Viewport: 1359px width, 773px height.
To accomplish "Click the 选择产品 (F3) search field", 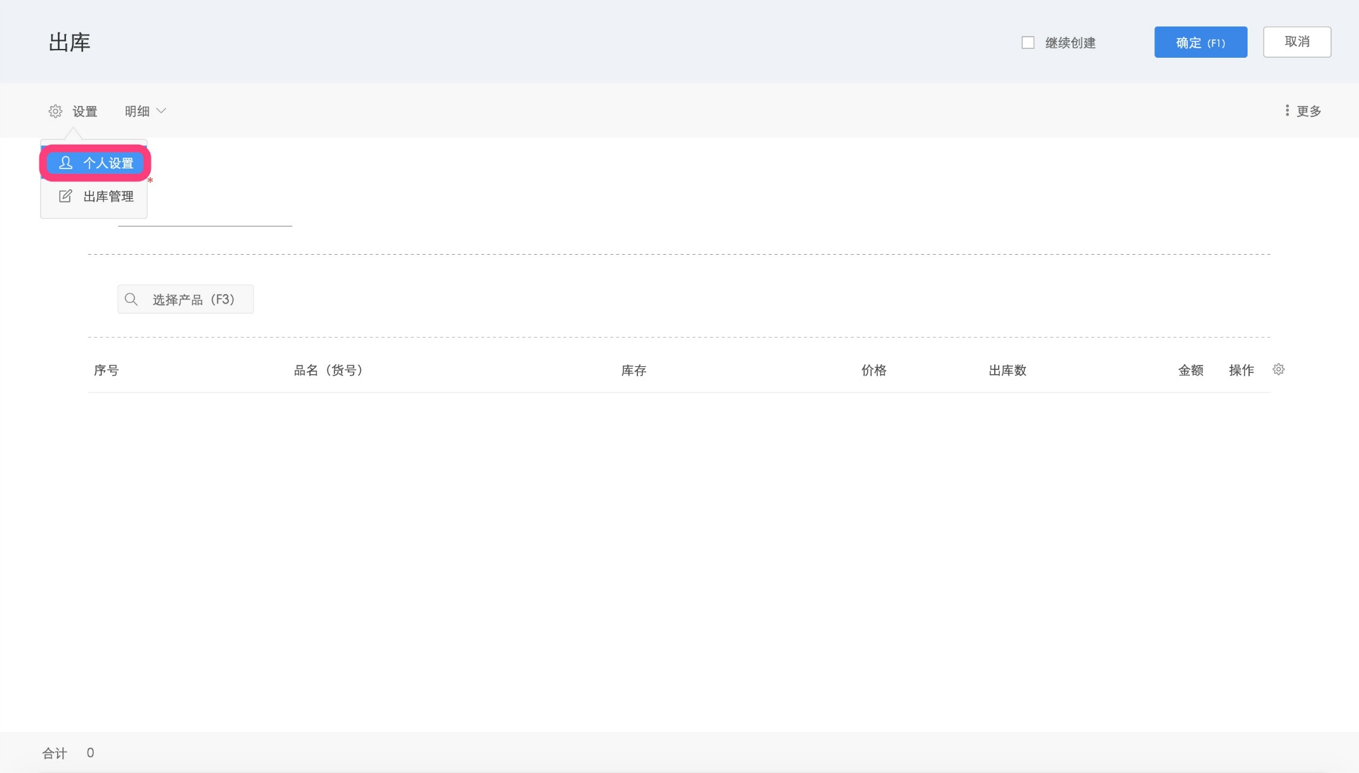I will click(x=186, y=299).
